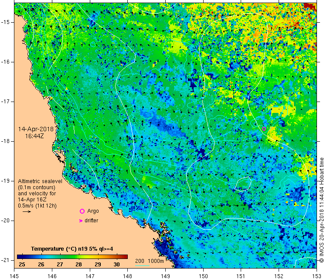Click the 'Altimetric sealevel' caption text
The width and height of the screenshot is (327, 279).
[x=40, y=181]
